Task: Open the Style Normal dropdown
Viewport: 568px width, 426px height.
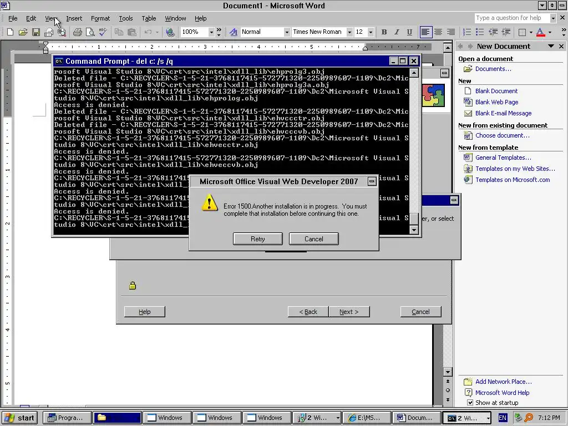Action: pyautogui.click(x=287, y=32)
